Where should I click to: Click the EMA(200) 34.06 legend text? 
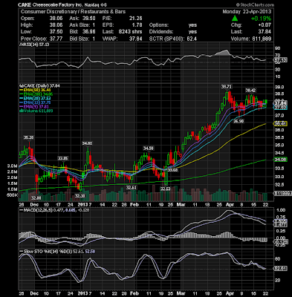coord(38,94)
